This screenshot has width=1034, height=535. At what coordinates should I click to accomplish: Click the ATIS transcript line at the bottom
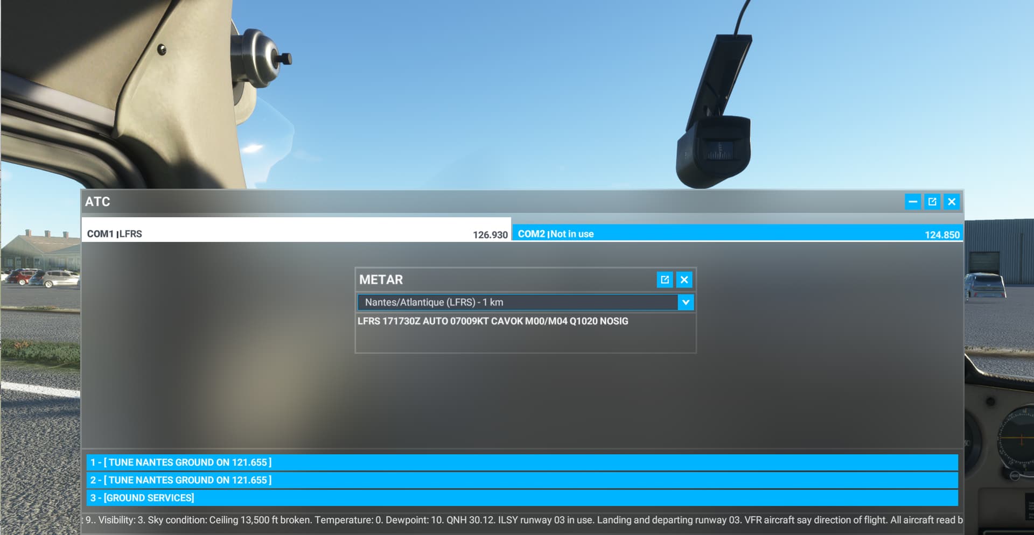click(522, 520)
